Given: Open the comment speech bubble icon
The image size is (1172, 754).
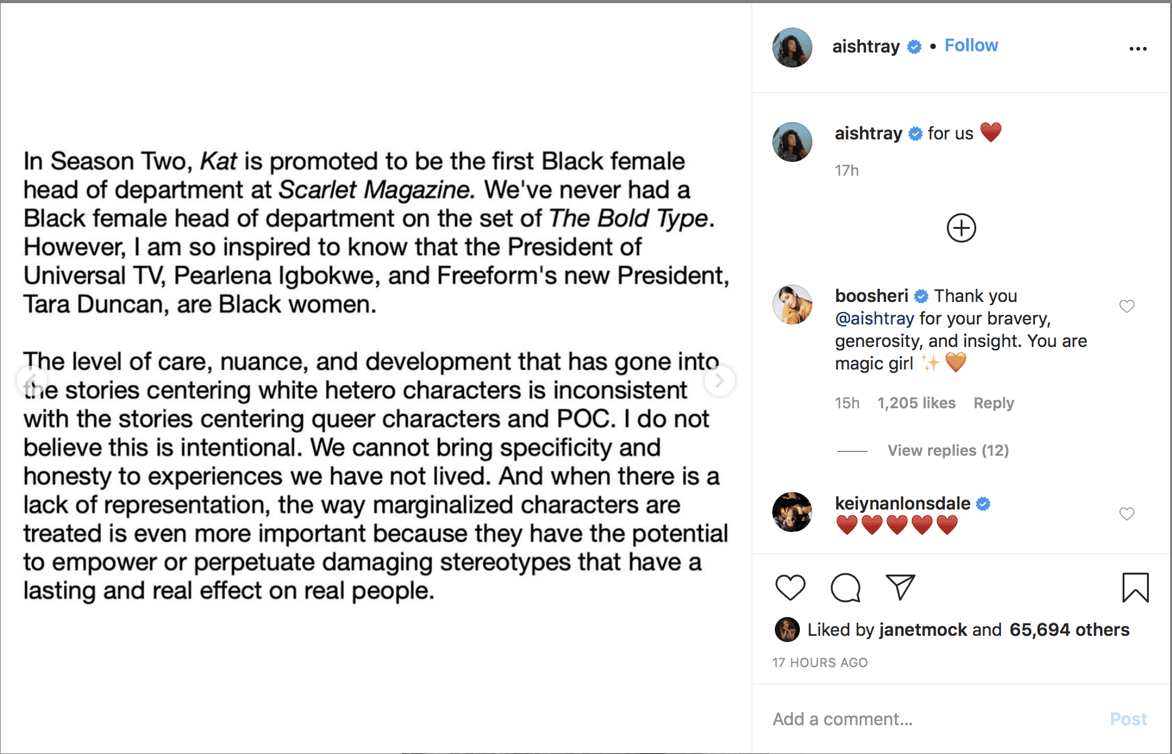Looking at the screenshot, I should point(846,588).
